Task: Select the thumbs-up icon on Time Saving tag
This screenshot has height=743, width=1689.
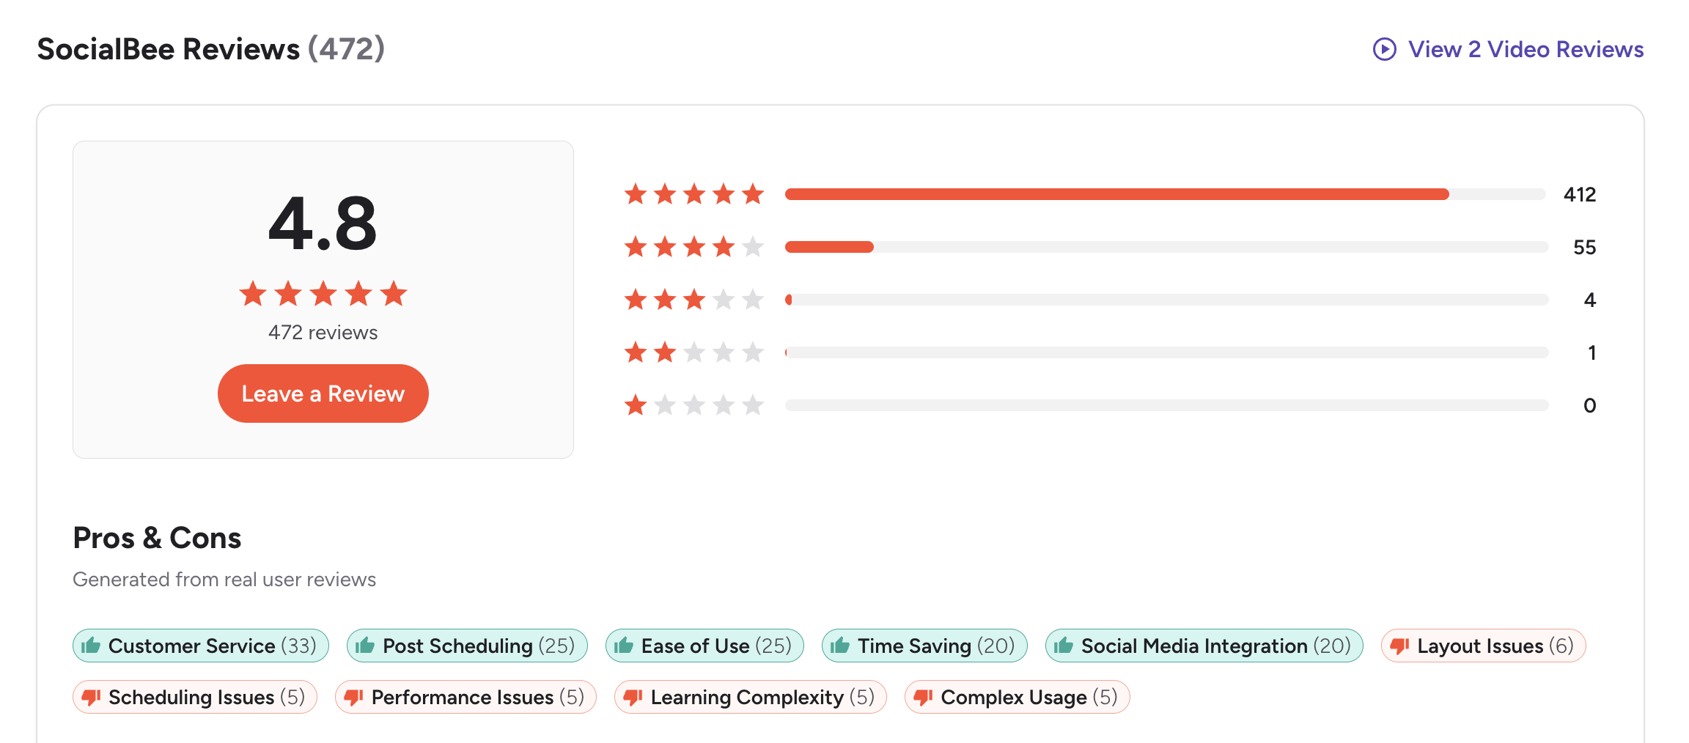Action: [840, 646]
